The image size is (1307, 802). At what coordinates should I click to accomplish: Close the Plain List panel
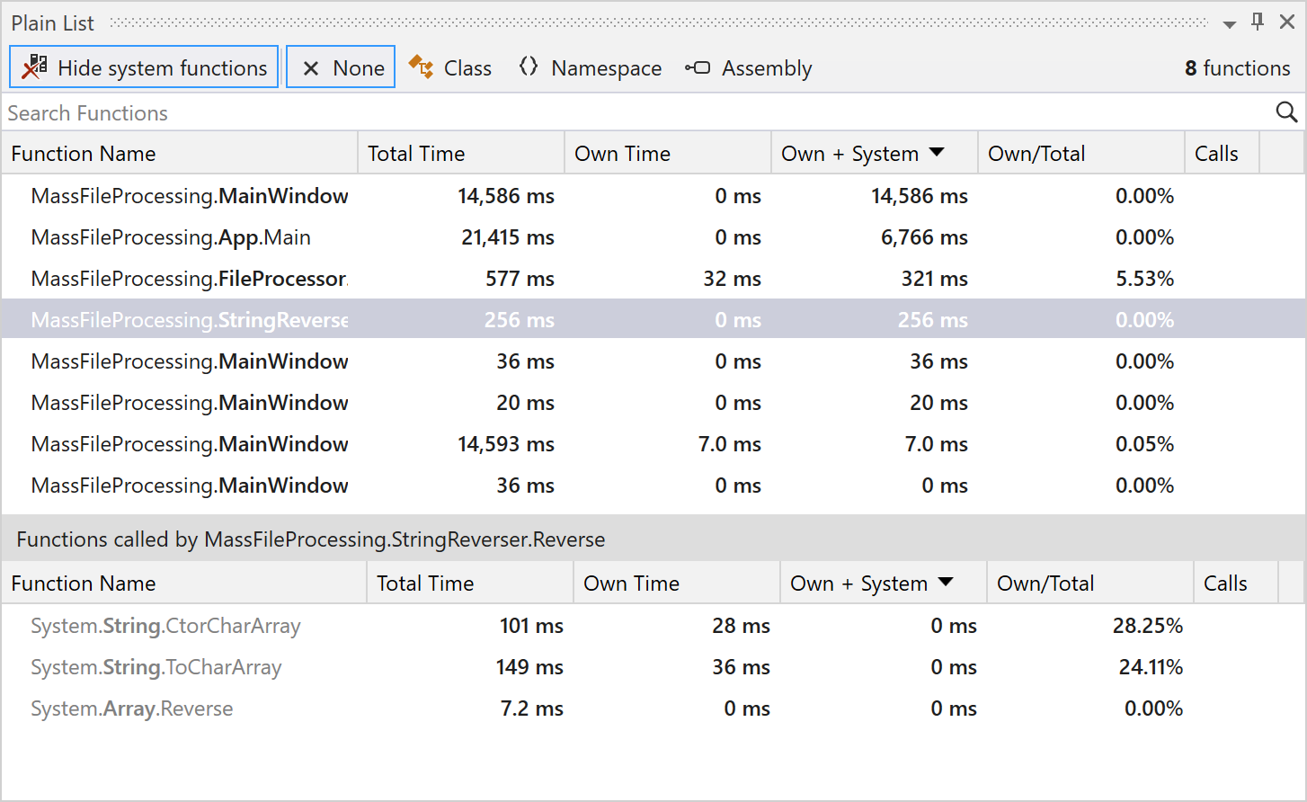1287,22
